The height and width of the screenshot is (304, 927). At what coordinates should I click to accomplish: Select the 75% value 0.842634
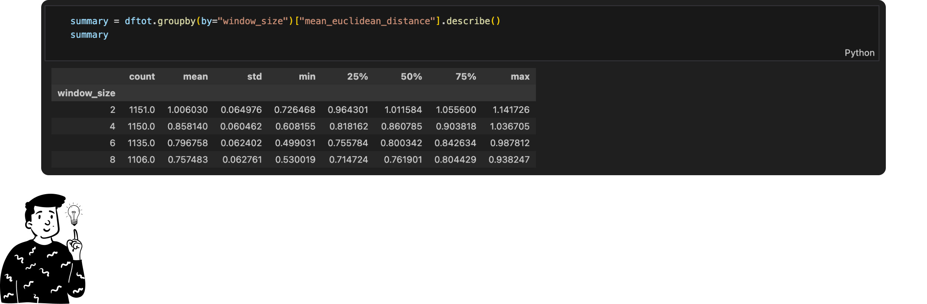(x=455, y=143)
